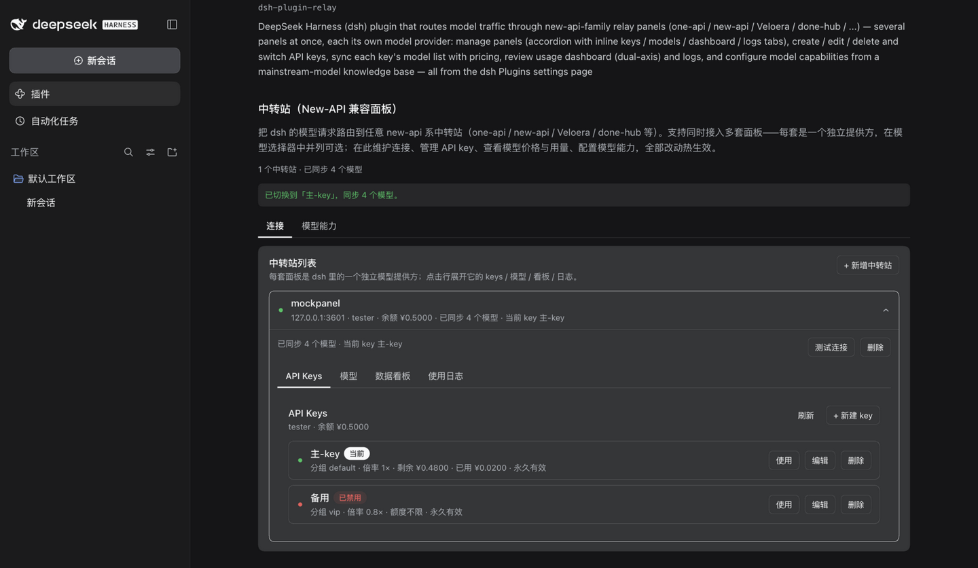
Task: Click the mockpanel panel name
Action: tap(315, 303)
